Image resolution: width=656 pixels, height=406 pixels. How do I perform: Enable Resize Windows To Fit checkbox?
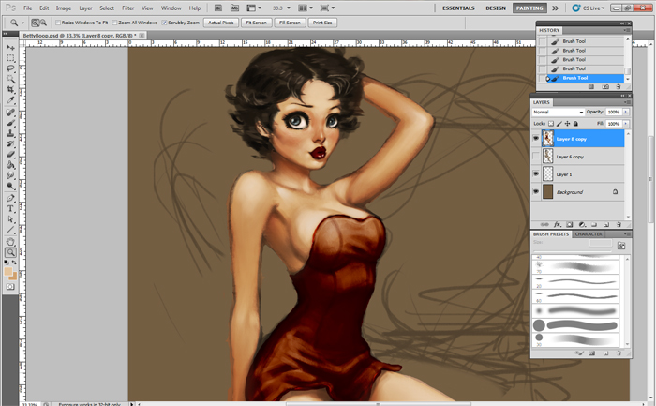pos(58,23)
